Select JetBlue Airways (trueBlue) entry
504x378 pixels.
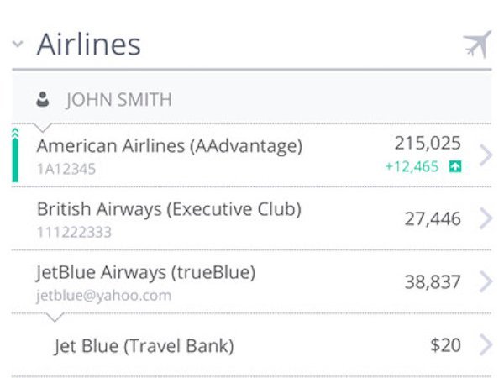(252, 281)
